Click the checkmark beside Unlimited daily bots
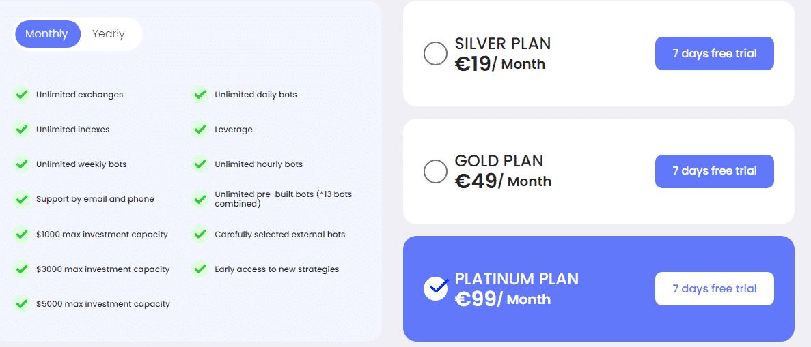The width and height of the screenshot is (811, 347). 200,95
